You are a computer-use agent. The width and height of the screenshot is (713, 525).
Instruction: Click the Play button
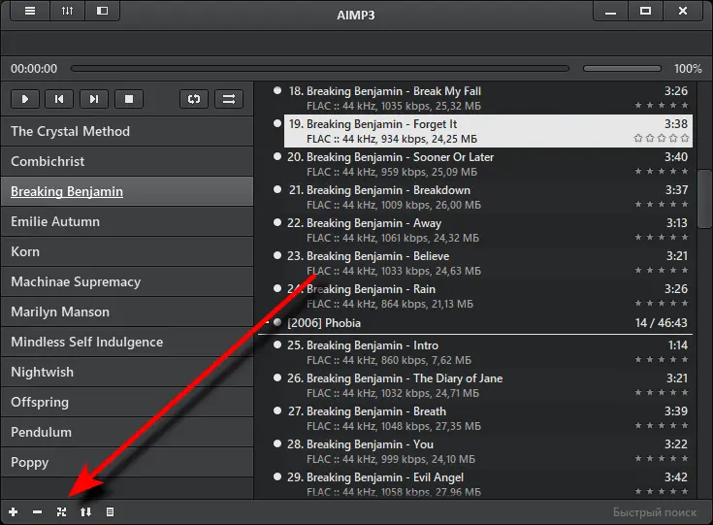click(25, 99)
